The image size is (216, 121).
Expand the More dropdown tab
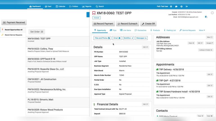point(202,30)
